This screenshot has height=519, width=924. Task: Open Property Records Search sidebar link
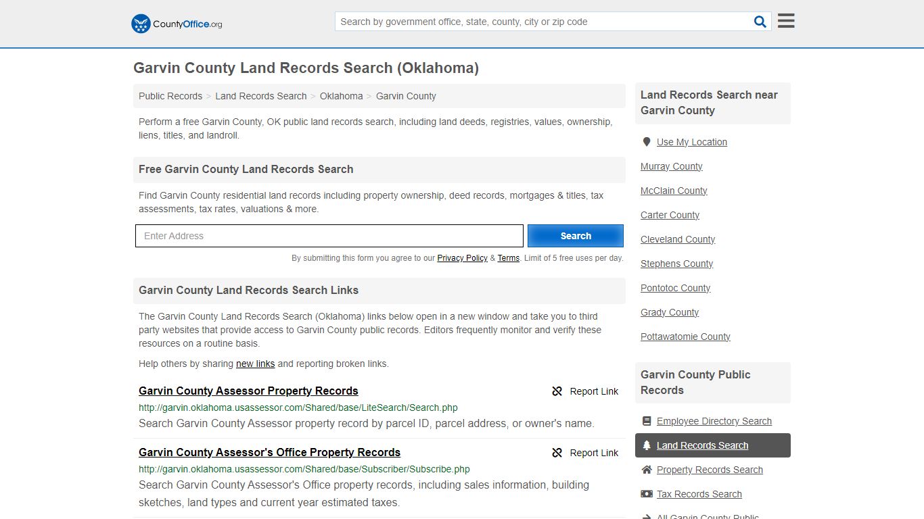[x=710, y=470]
